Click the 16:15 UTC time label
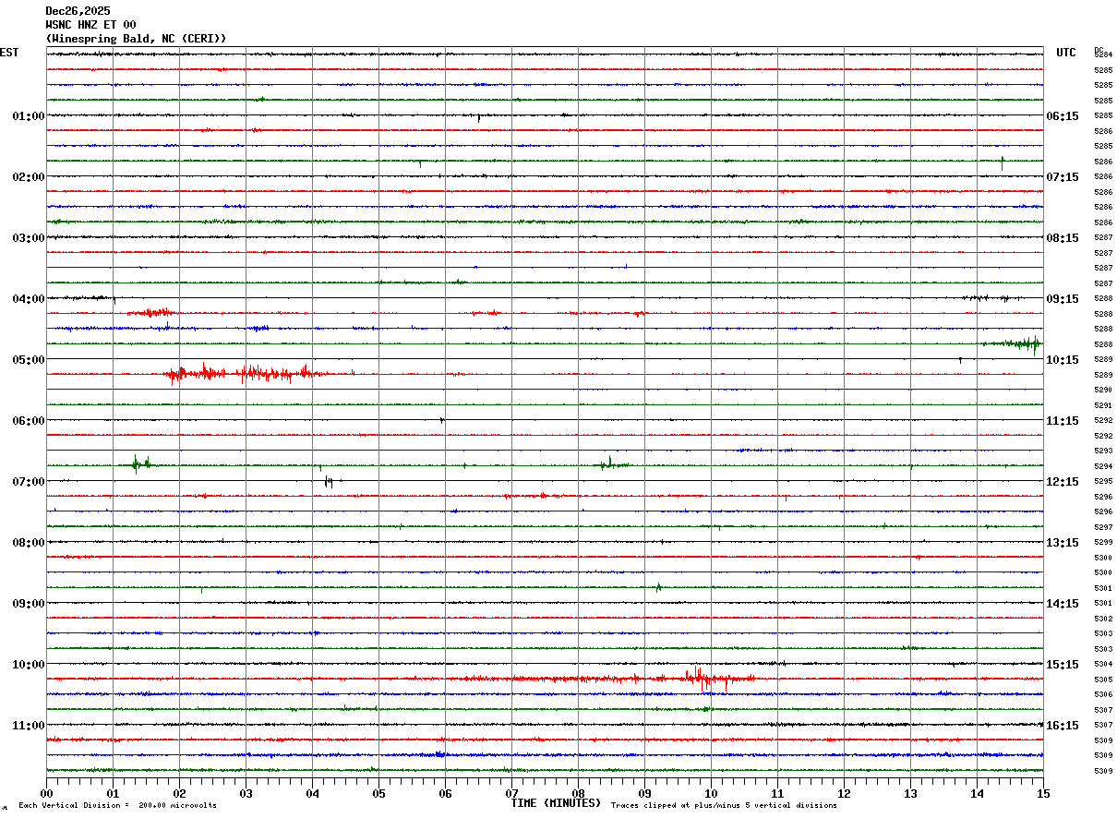Image resolution: width=1117 pixels, height=818 pixels. click(x=1062, y=726)
